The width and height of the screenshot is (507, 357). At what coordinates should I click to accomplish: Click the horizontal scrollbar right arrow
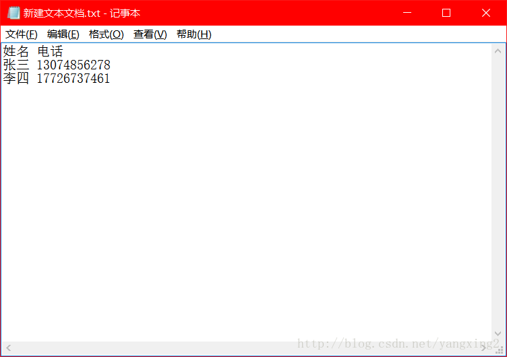coord(483,348)
